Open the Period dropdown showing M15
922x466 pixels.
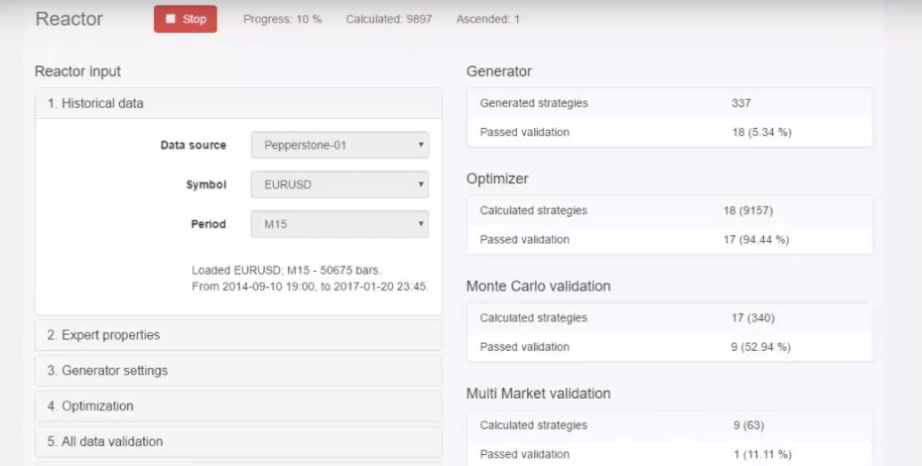click(x=339, y=224)
